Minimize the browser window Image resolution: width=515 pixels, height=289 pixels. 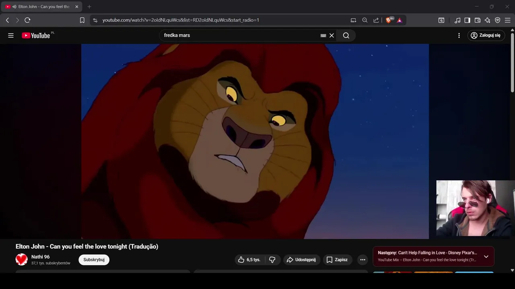point(476,7)
